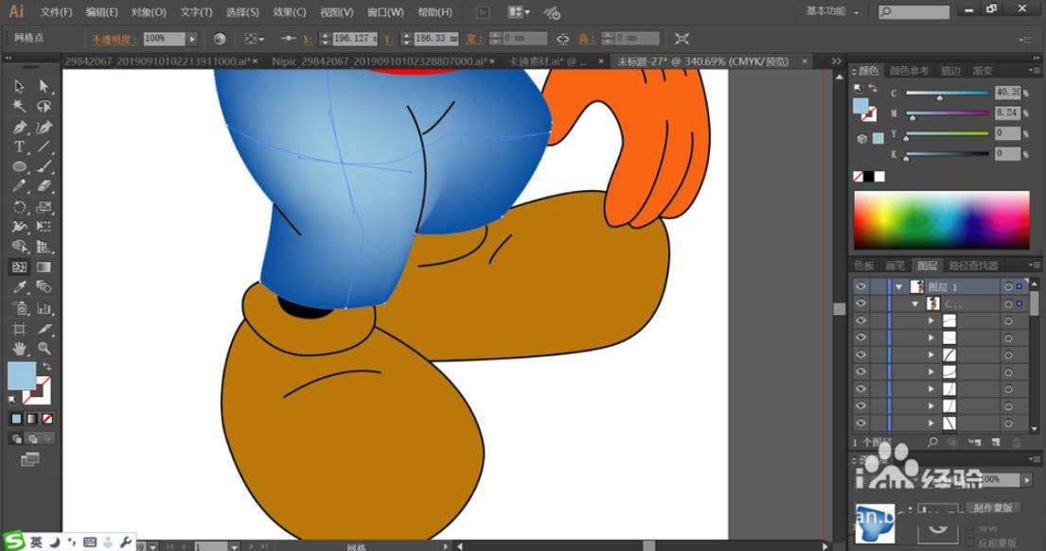Select the Gradient tool
This screenshot has height=551, width=1046.
pos(44,267)
